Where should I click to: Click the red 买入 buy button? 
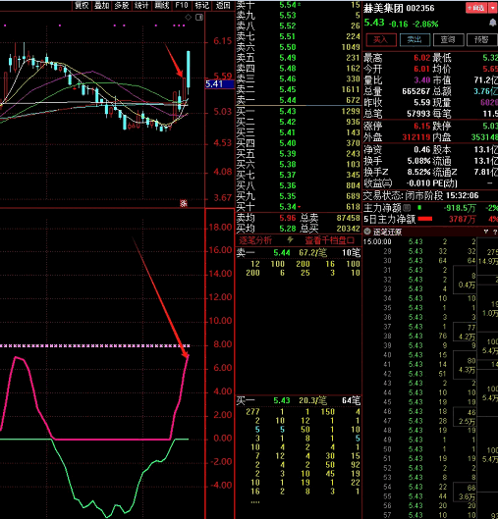[381, 40]
